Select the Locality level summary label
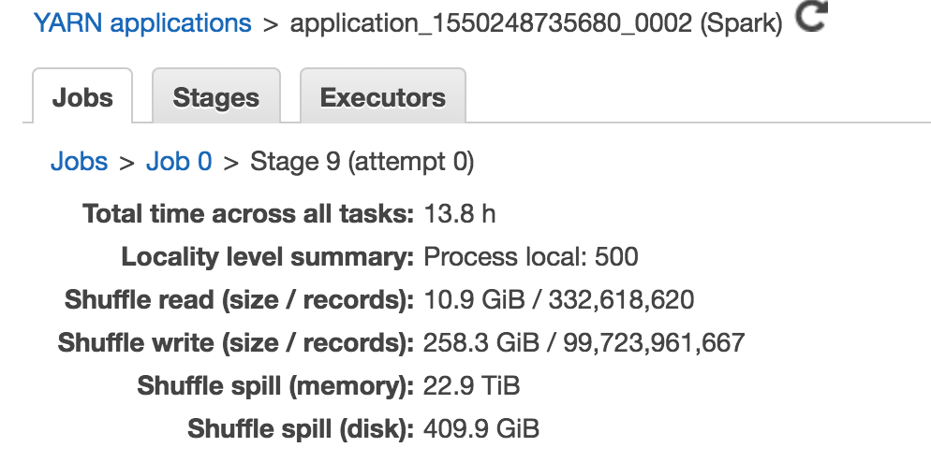 pyautogui.click(x=268, y=257)
